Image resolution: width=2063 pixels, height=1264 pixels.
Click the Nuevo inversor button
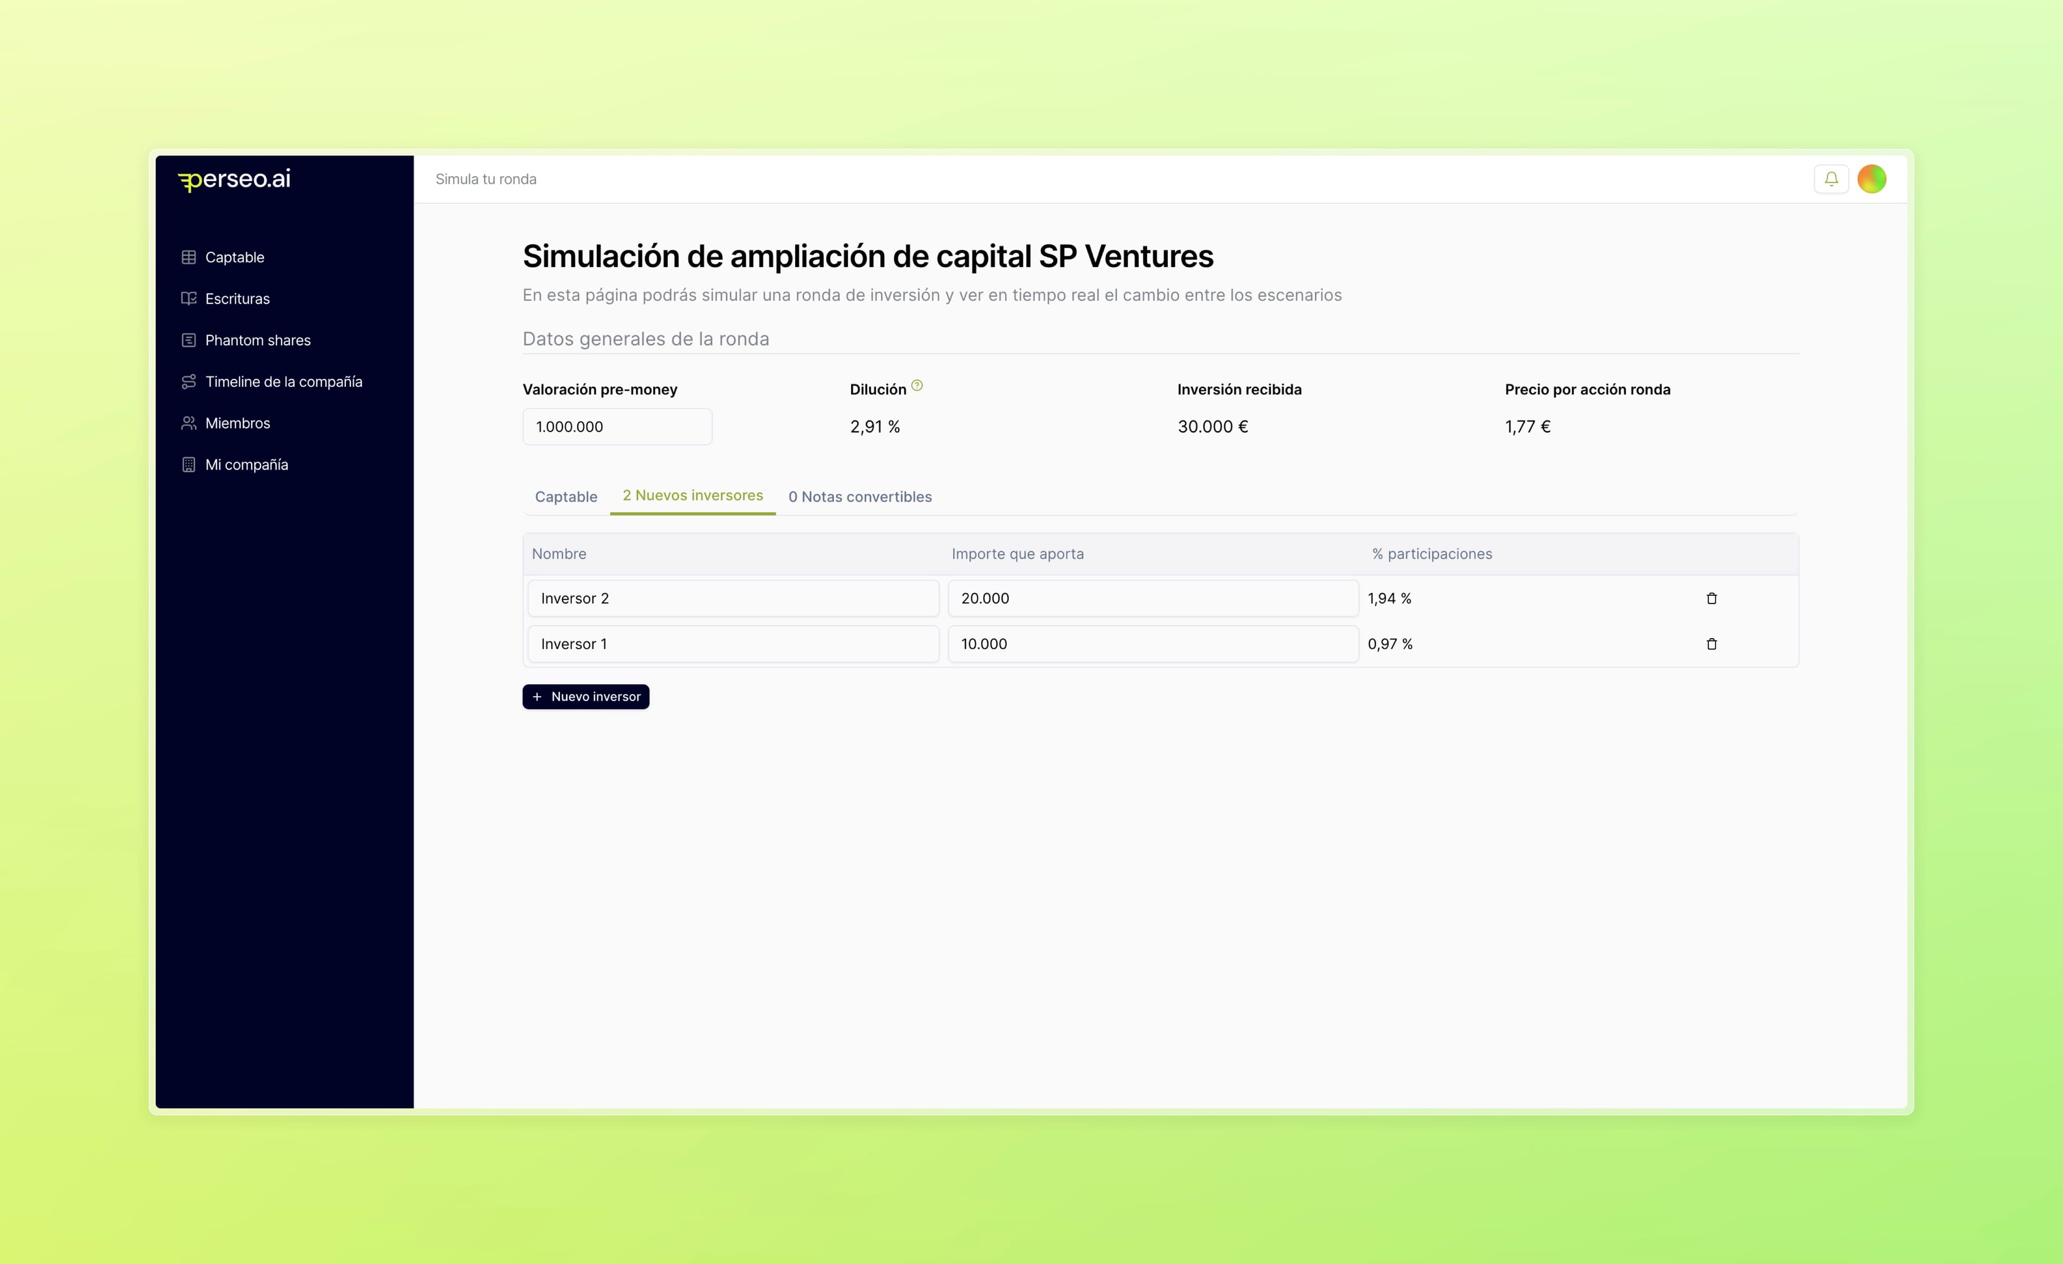[x=586, y=696]
